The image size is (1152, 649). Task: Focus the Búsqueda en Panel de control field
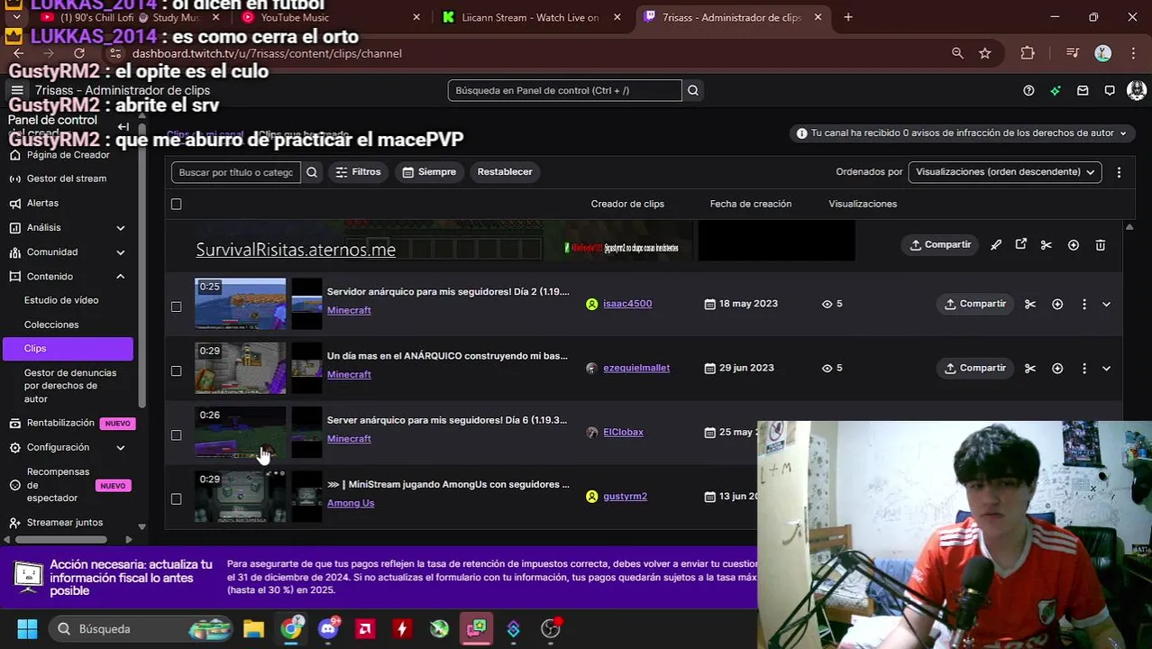click(564, 90)
